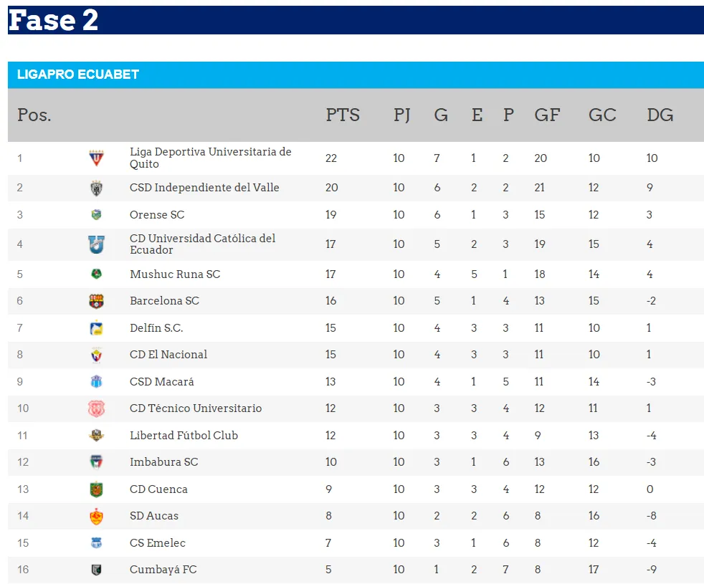This screenshot has width=704, height=584.
Task: Click the Imbabura SC crest icon
Action: [96, 462]
